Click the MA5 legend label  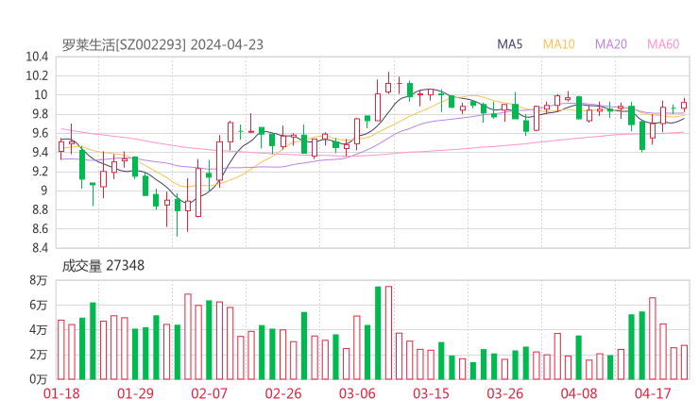point(509,44)
